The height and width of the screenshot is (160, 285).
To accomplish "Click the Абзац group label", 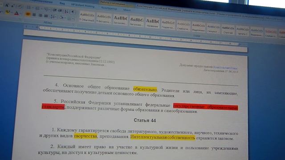I will tap(48, 23).
